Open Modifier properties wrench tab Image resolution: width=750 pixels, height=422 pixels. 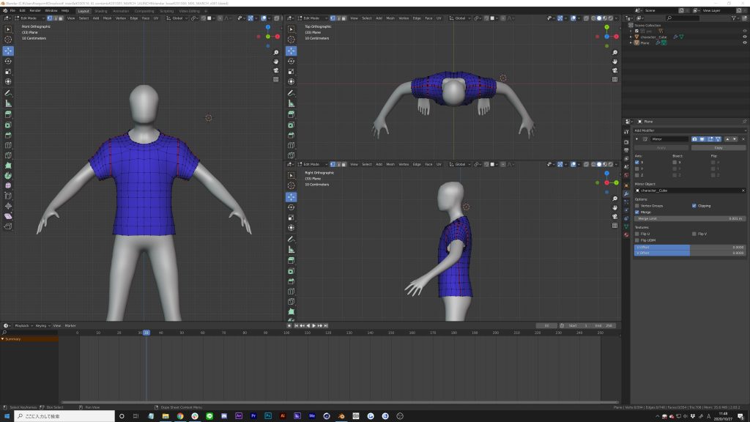[626, 193]
